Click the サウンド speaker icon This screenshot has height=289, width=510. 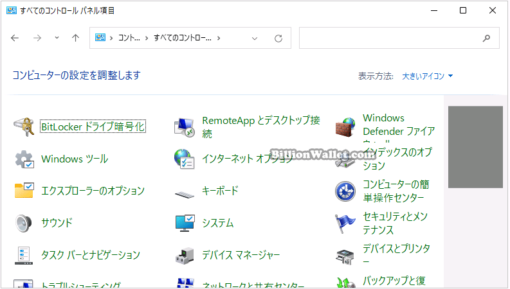[24, 223]
